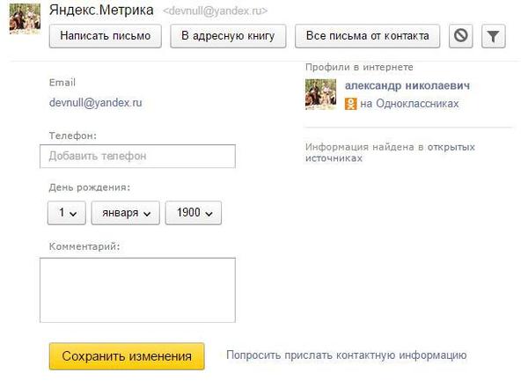This screenshot has width=528, height=388.
Task: Focus the Добавить телефон input field
Action: tap(137, 156)
